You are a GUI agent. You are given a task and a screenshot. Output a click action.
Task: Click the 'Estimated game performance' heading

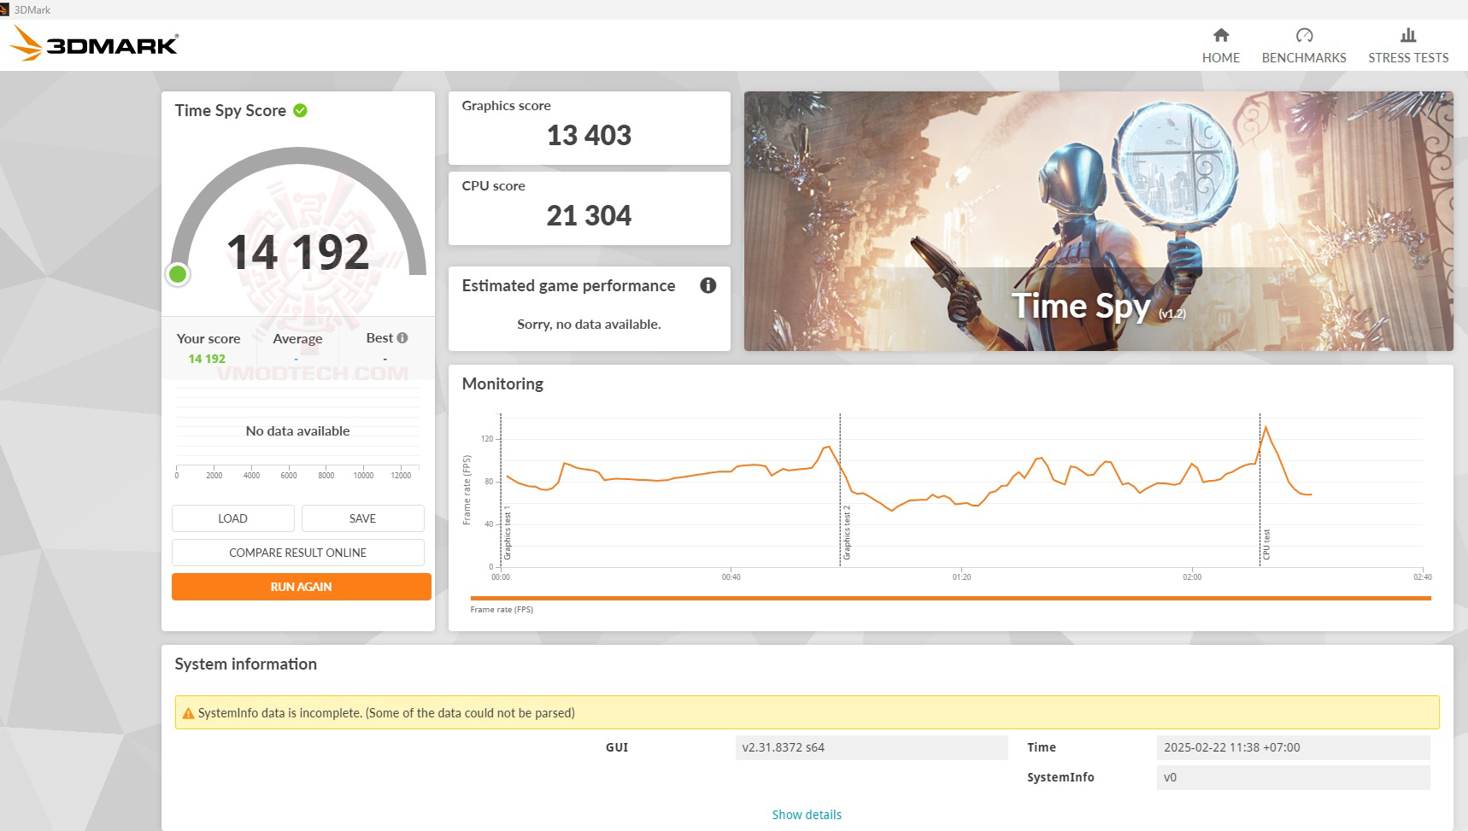[x=568, y=285]
